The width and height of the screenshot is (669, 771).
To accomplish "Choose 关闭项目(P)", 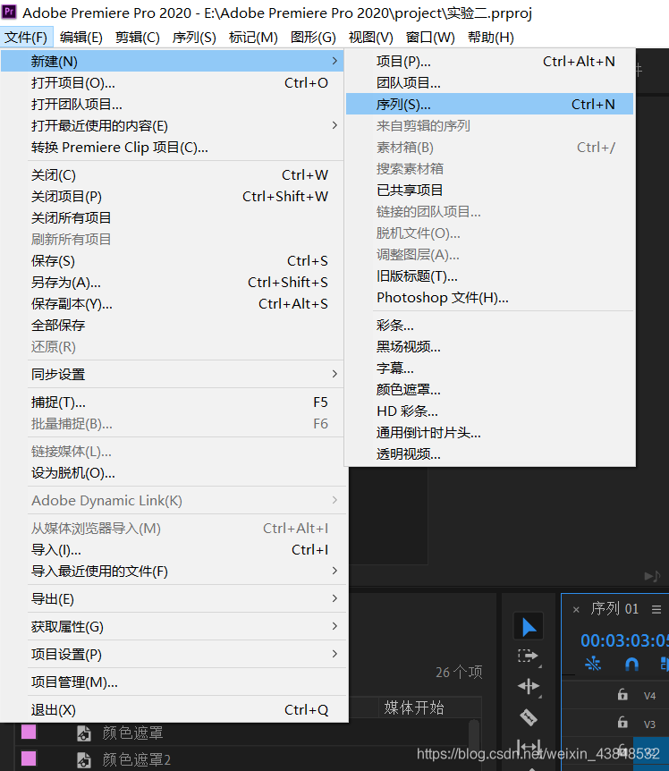I will coord(172,197).
